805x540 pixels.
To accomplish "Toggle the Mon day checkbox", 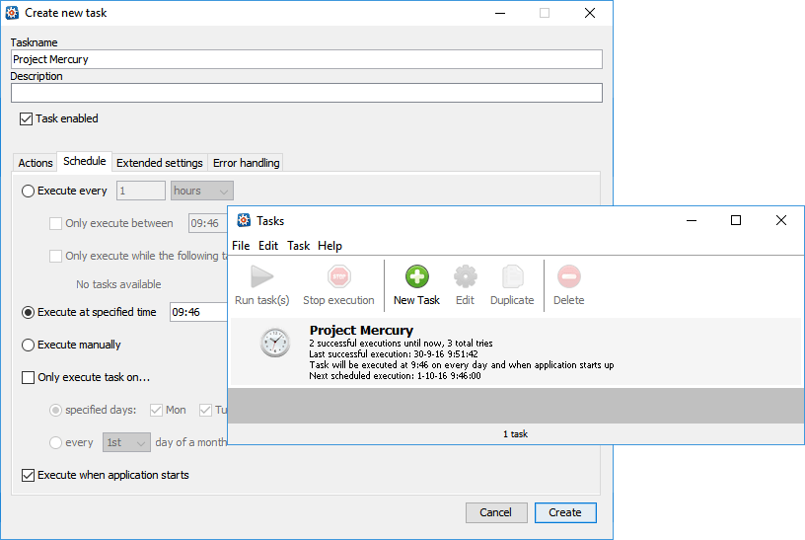I will pos(156,410).
